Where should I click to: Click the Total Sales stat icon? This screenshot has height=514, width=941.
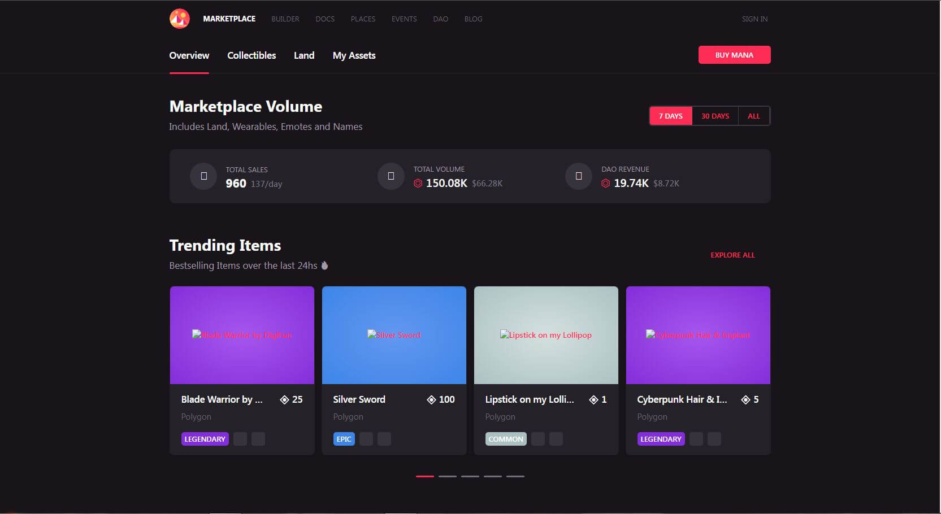click(x=203, y=176)
